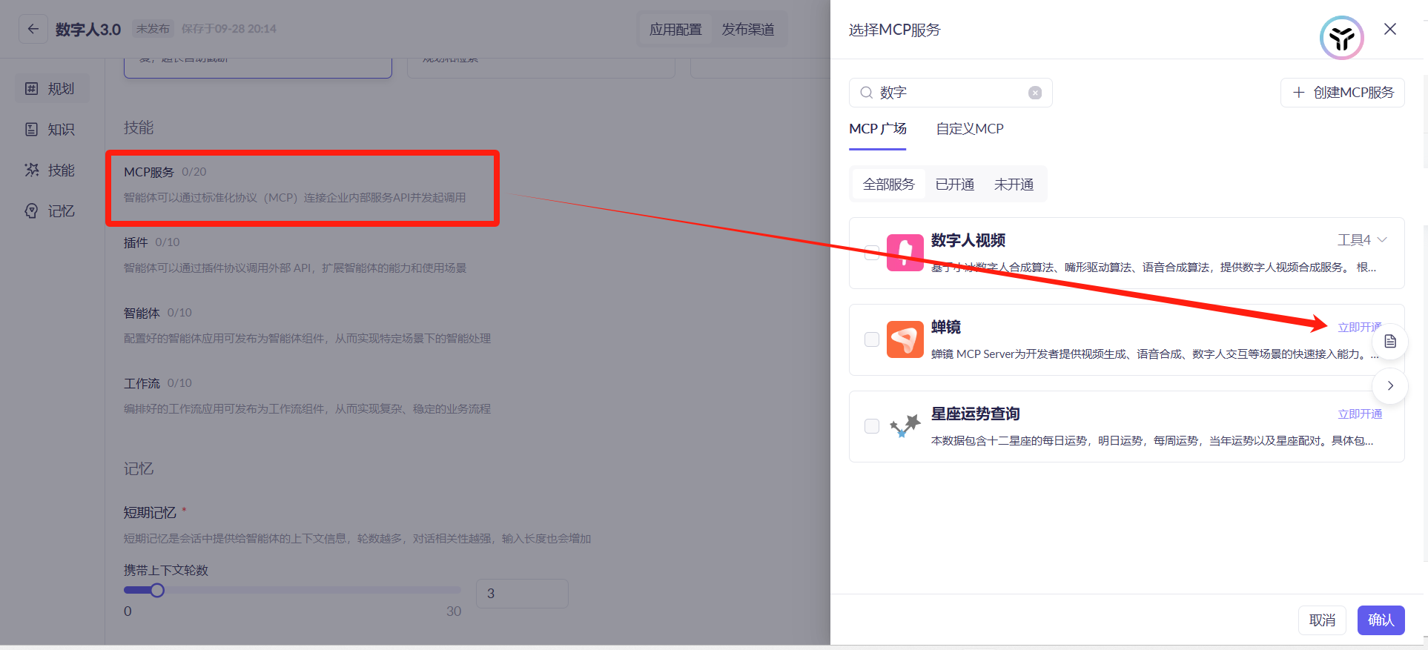1428x650 pixels.
Task: Clear the search text with the x icon
Action: pos(1035,93)
